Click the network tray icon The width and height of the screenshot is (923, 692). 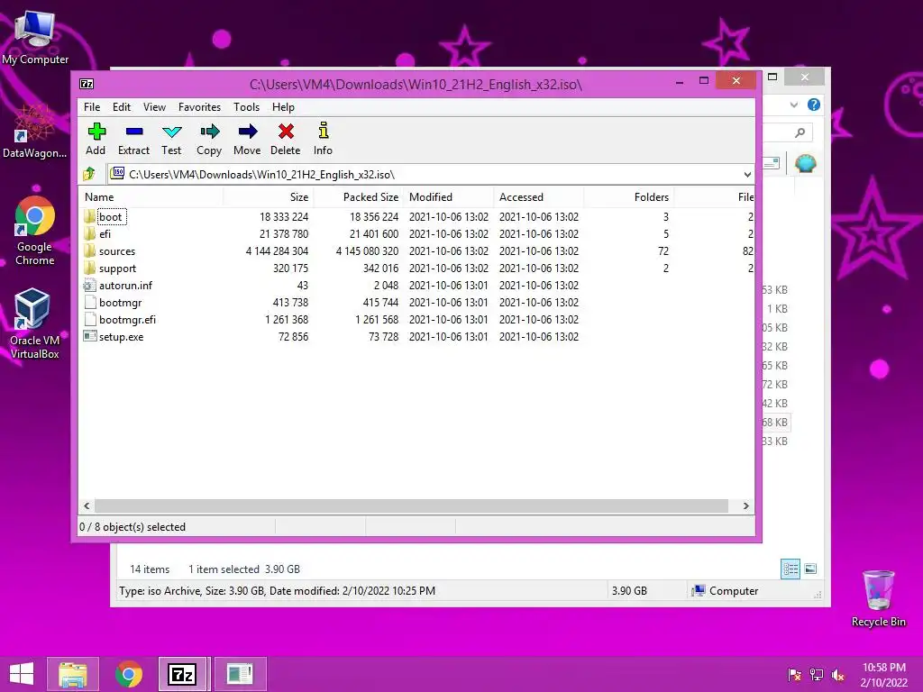pos(817,674)
